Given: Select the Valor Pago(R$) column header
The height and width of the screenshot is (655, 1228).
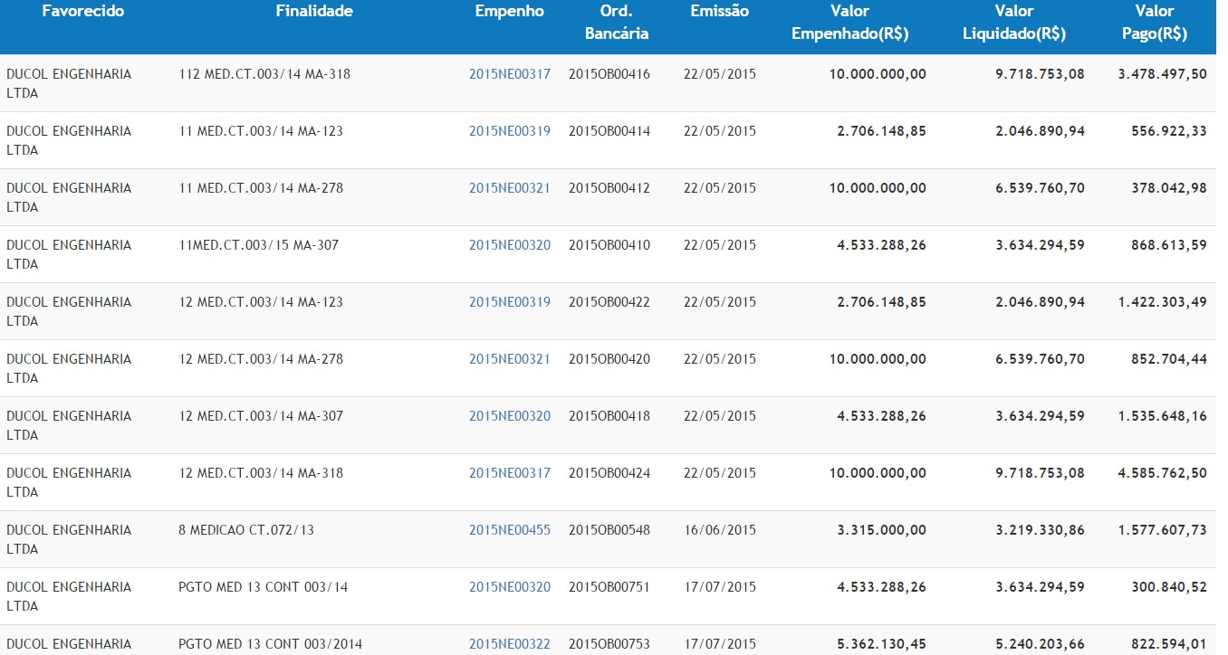Looking at the screenshot, I should click(x=1154, y=23).
